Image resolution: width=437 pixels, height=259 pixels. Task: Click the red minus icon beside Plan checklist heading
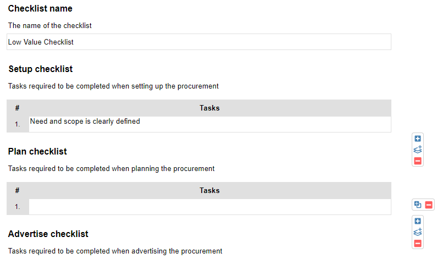click(x=418, y=161)
